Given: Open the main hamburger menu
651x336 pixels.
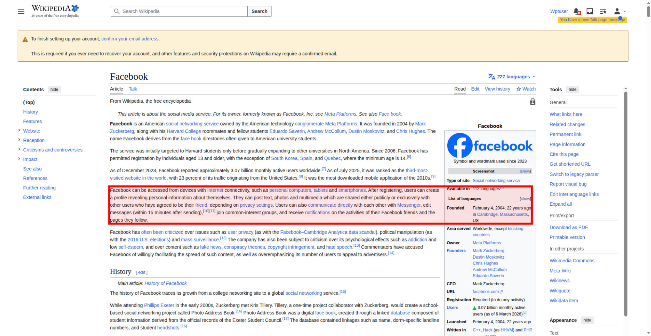Looking at the screenshot, I should (x=21, y=11).
